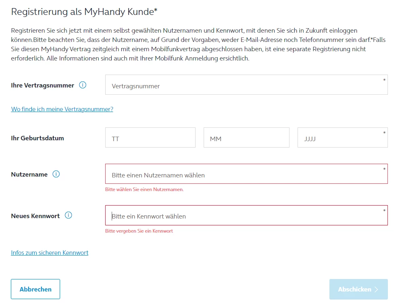Click info icon beside Ihre Vertragsnummer
The height and width of the screenshot is (306, 402).
(x=83, y=85)
